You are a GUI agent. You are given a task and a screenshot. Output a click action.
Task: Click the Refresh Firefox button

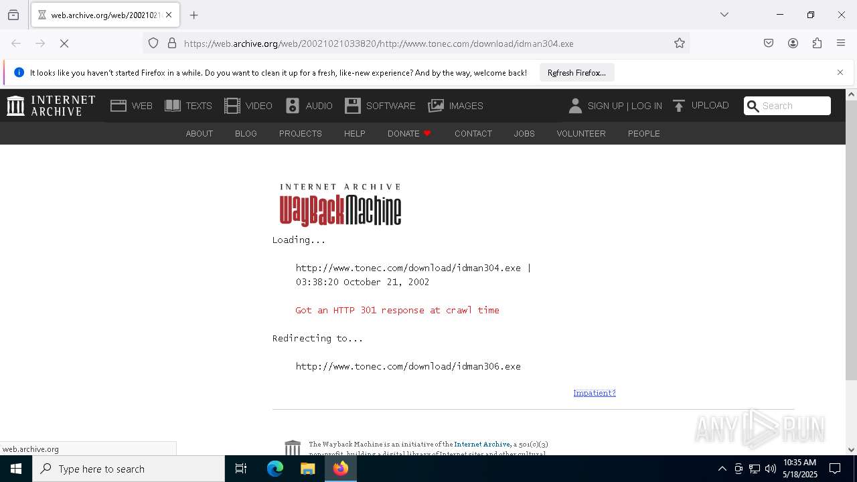point(576,72)
